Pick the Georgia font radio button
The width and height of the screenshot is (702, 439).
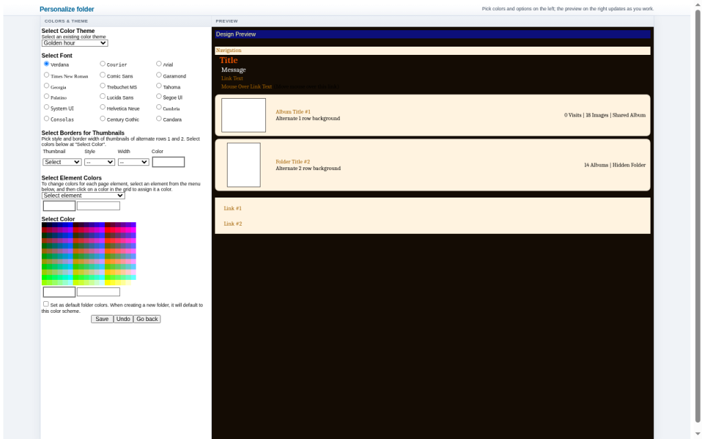click(x=46, y=86)
